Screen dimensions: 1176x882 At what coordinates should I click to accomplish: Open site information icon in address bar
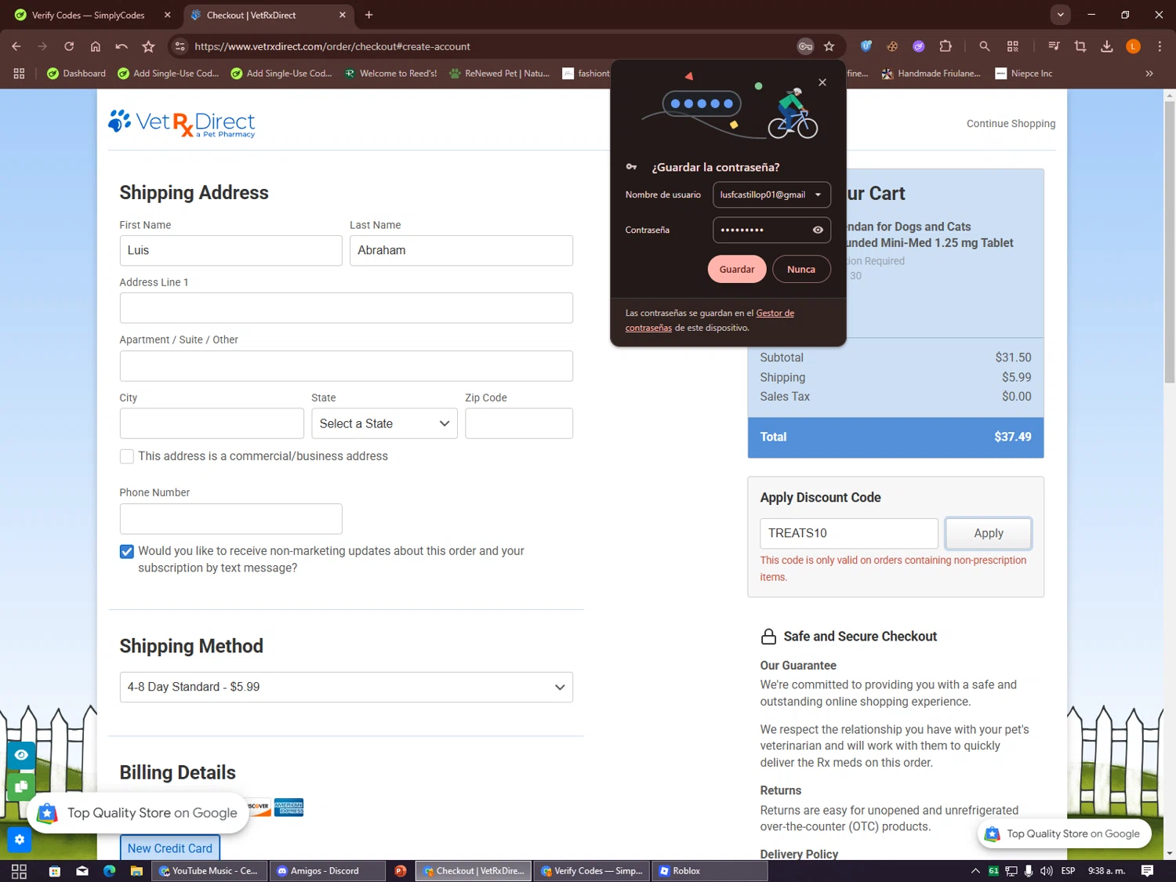click(180, 46)
